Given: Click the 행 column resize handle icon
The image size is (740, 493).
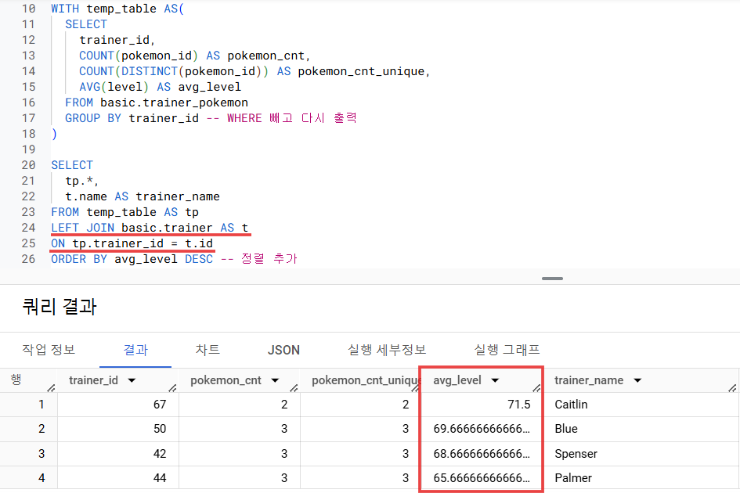Looking at the screenshot, I should point(51,388).
